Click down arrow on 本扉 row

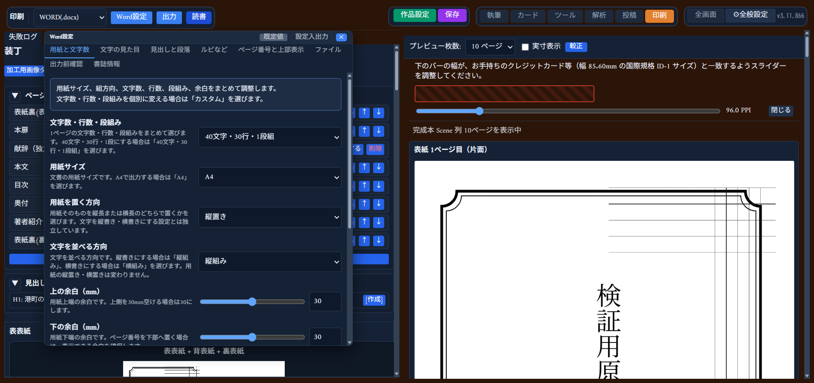pyautogui.click(x=379, y=131)
